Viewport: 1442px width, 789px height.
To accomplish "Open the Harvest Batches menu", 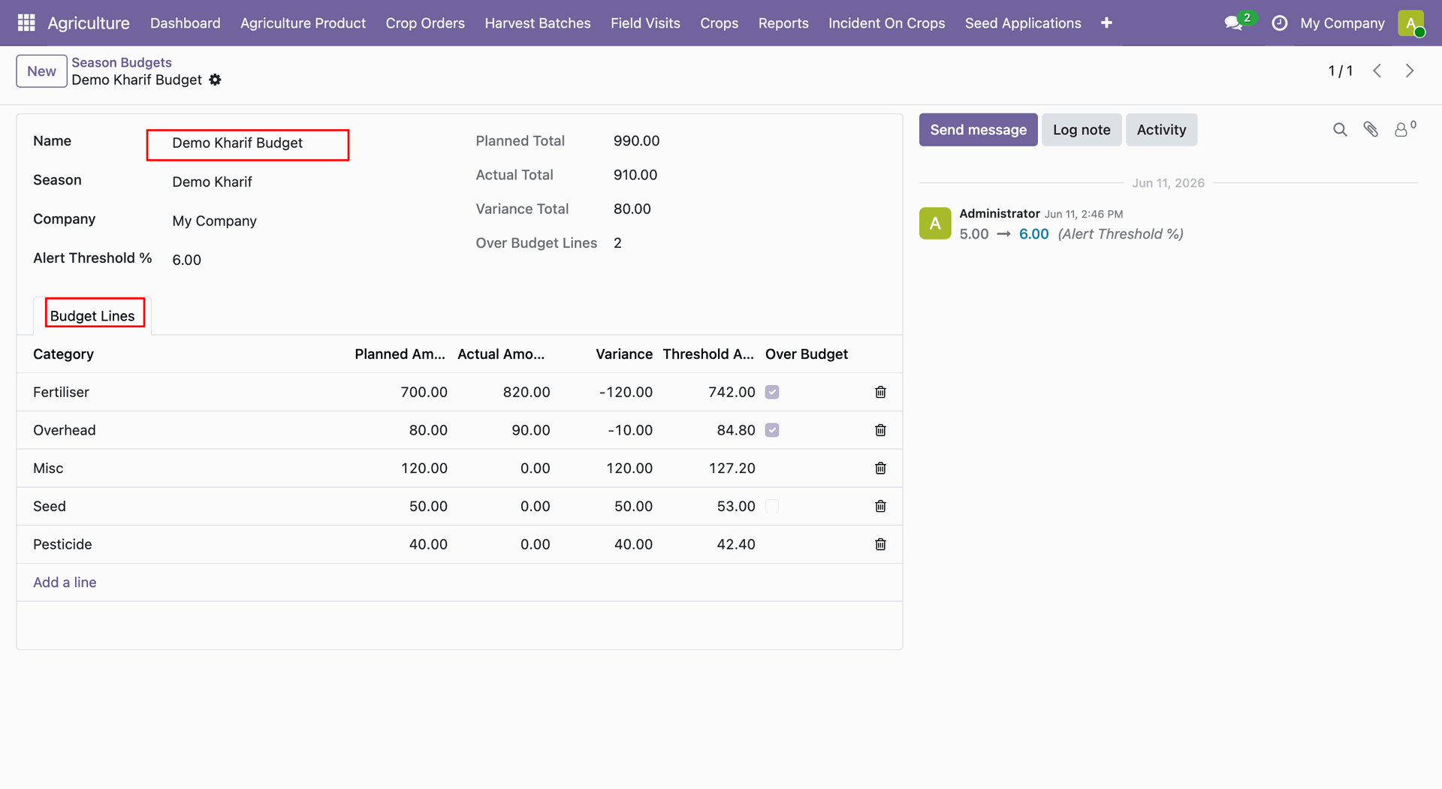I will pyautogui.click(x=538, y=23).
